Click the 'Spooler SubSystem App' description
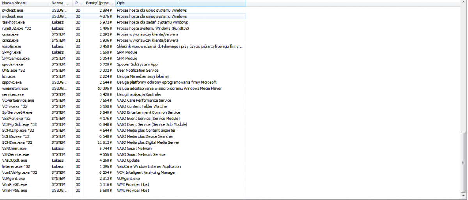The height and width of the screenshot is (200, 468). 137,64
